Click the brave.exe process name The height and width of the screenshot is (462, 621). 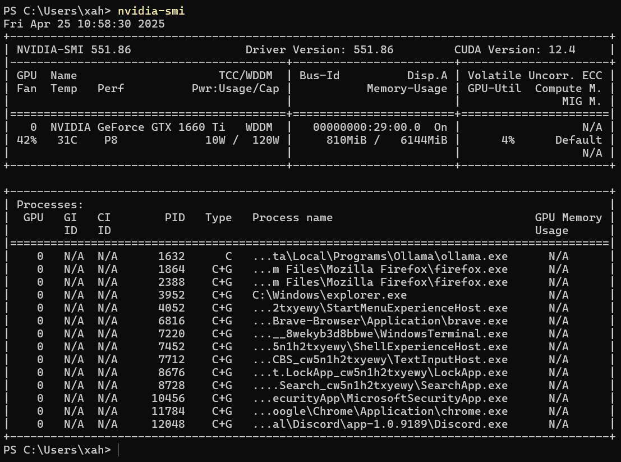pos(487,321)
